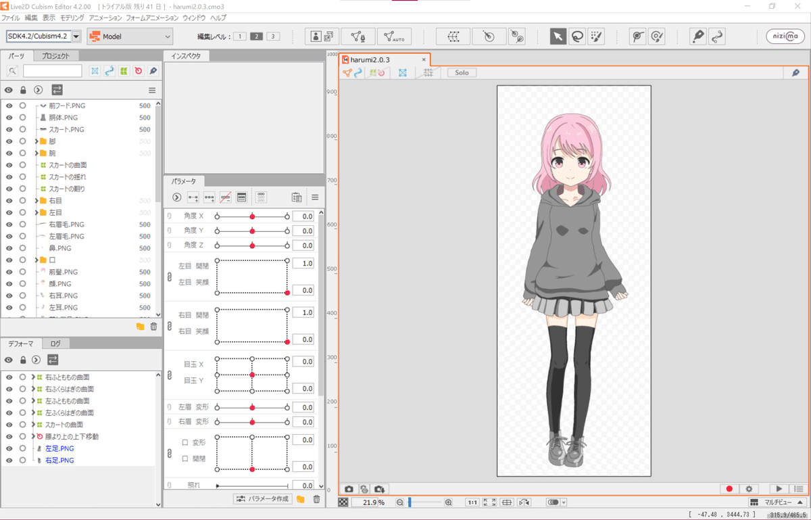Screen dimensions: 811x520
Task: Click the zoom in magnifier icon
Action: tap(448, 502)
